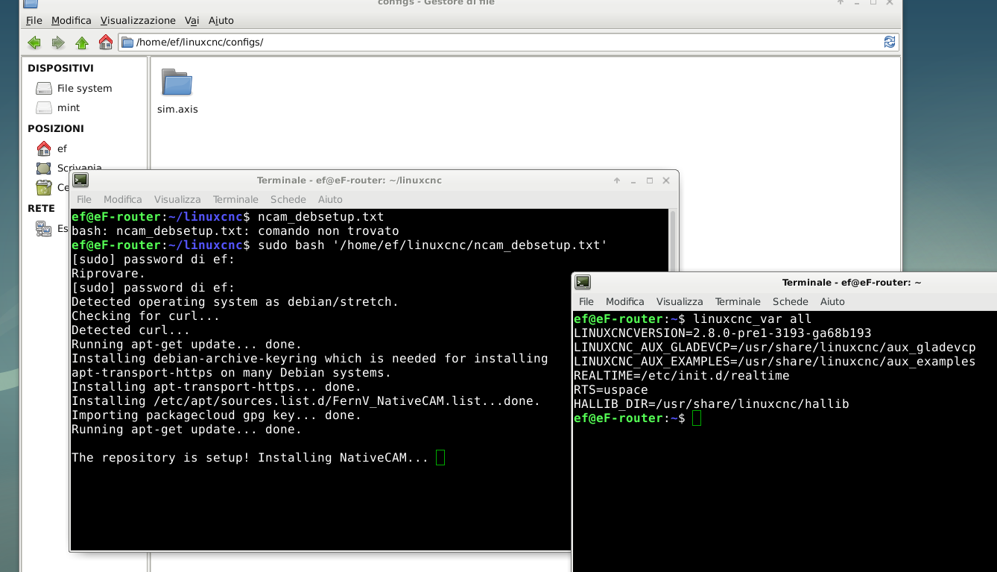Viewport: 997px width, 572px height.
Task: Open network browse icon under RETE
Action: [44, 229]
